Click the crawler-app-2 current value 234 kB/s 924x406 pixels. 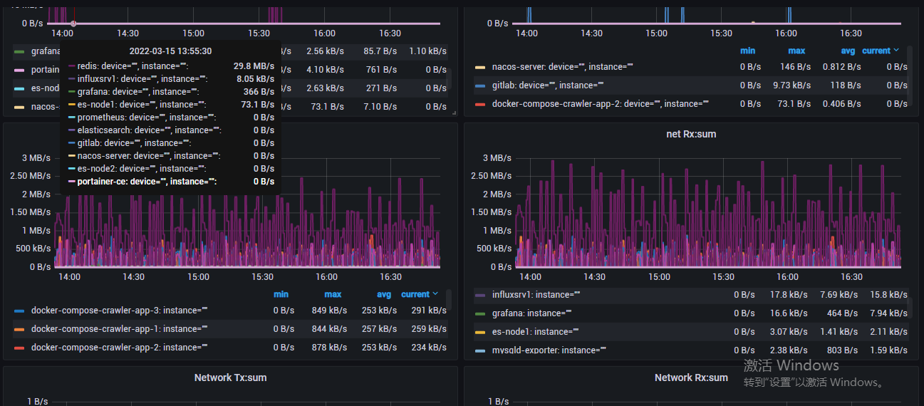(429, 347)
